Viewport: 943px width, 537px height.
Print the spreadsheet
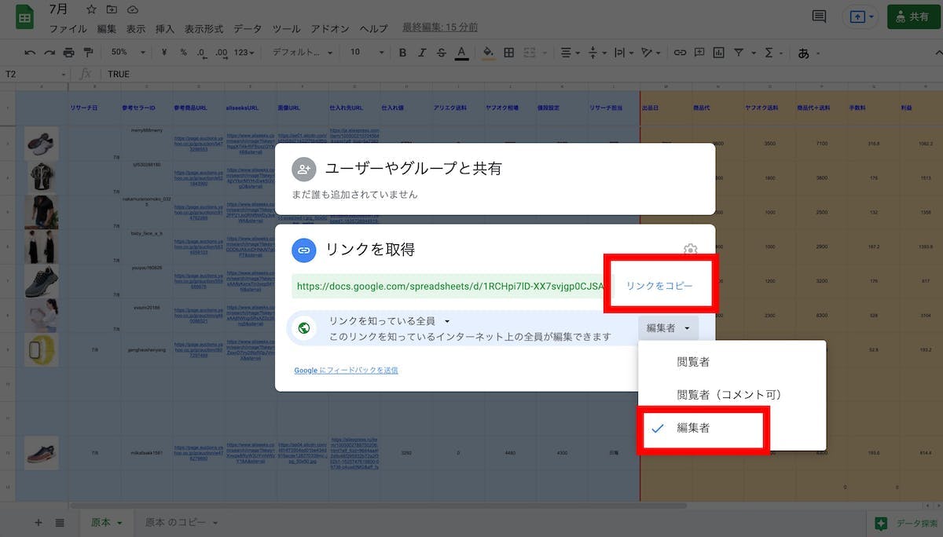[x=68, y=53]
